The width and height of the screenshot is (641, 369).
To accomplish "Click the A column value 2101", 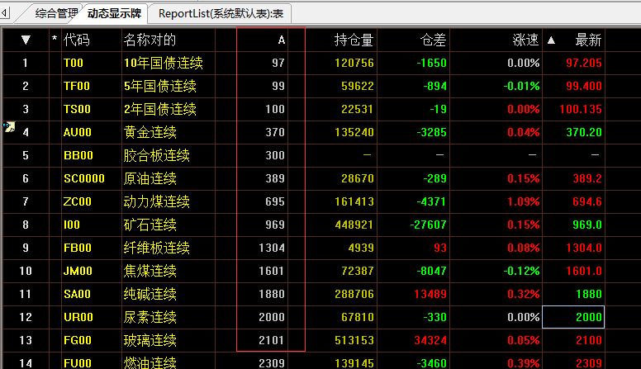I will (272, 340).
